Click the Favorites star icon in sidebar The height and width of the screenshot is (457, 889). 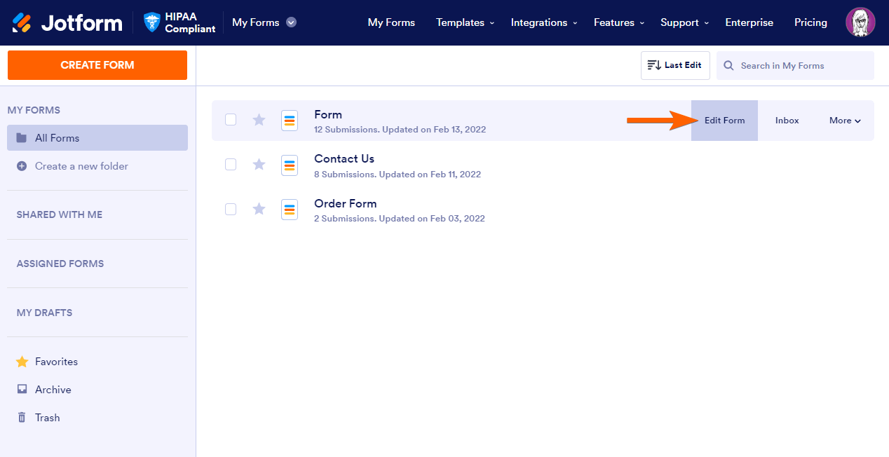point(22,362)
